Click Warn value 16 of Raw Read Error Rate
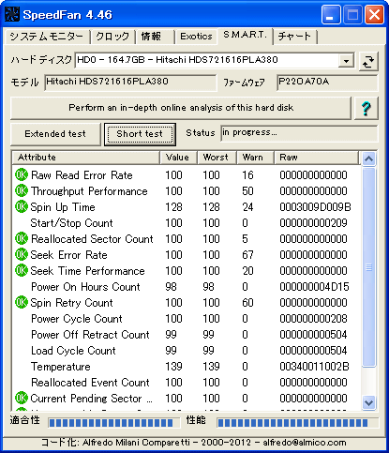Image resolution: width=389 pixels, height=453 pixels. click(x=247, y=175)
